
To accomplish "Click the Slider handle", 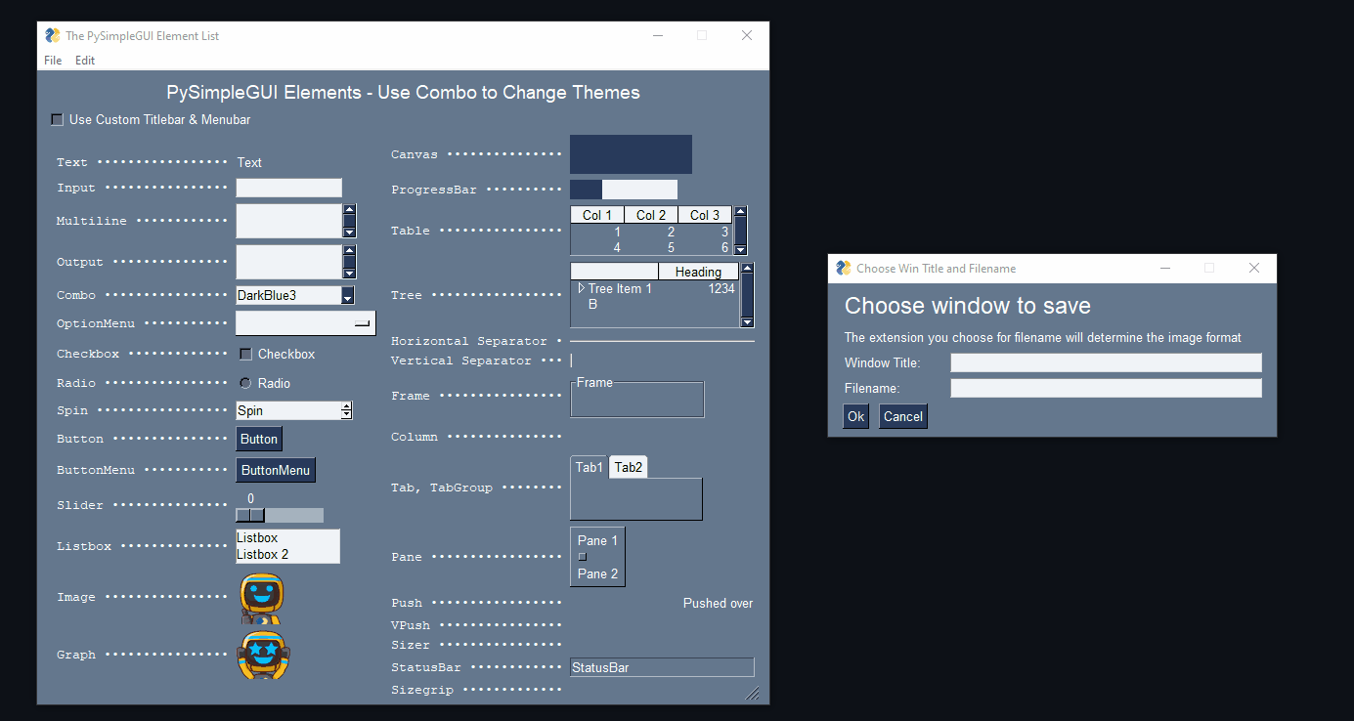I will tap(250, 515).
